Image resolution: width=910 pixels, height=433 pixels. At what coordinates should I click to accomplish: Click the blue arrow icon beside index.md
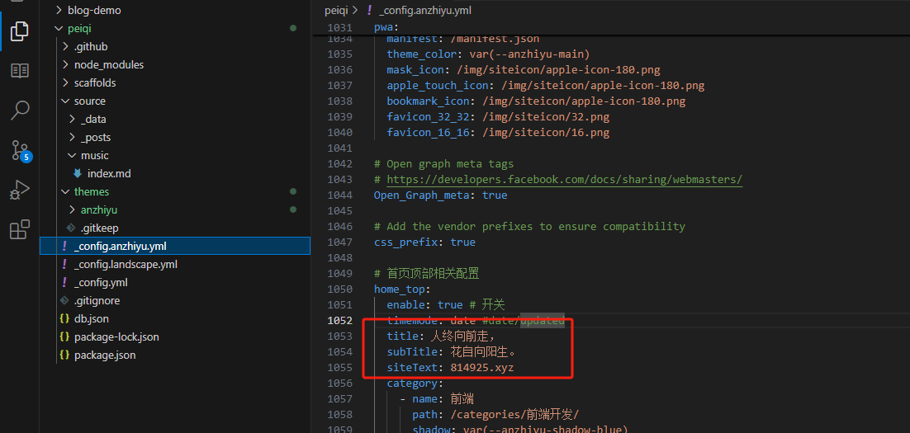(x=78, y=173)
